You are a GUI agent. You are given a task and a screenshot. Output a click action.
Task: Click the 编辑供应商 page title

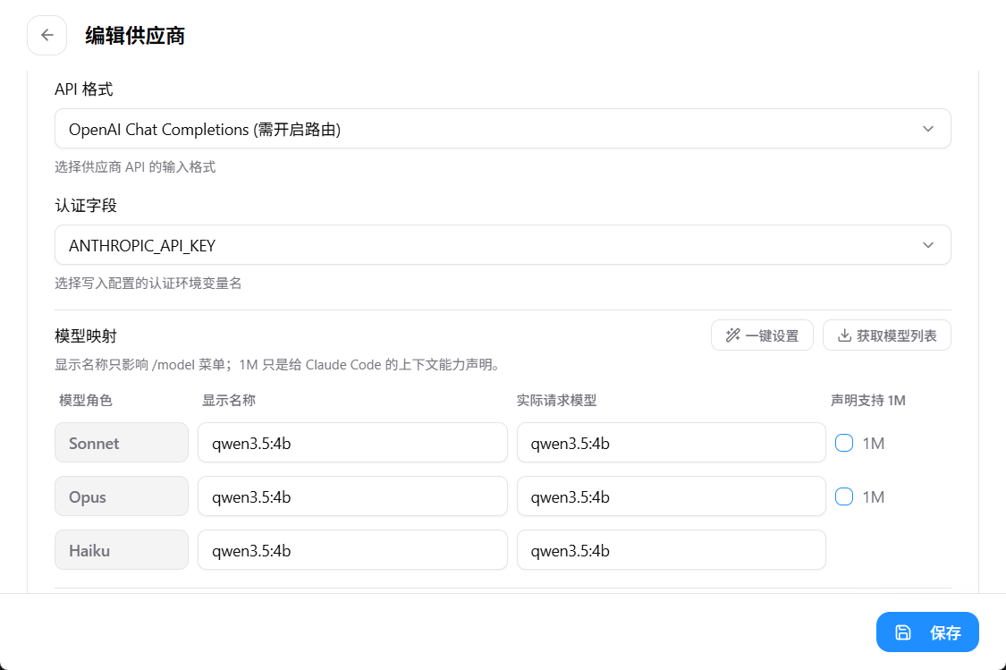click(135, 36)
